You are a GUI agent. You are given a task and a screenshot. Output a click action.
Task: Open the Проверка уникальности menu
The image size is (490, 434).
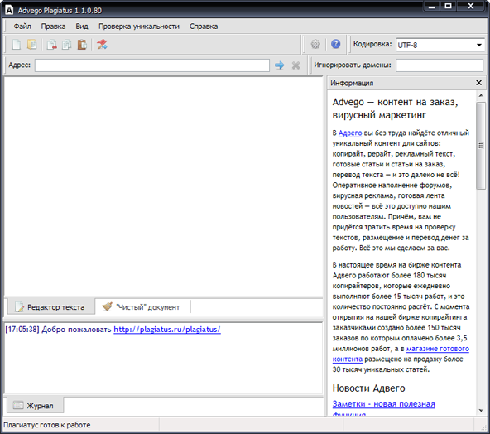click(139, 27)
